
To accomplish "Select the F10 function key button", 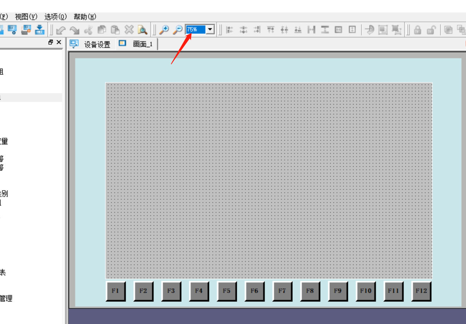I will pyautogui.click(x=366, y=291).
